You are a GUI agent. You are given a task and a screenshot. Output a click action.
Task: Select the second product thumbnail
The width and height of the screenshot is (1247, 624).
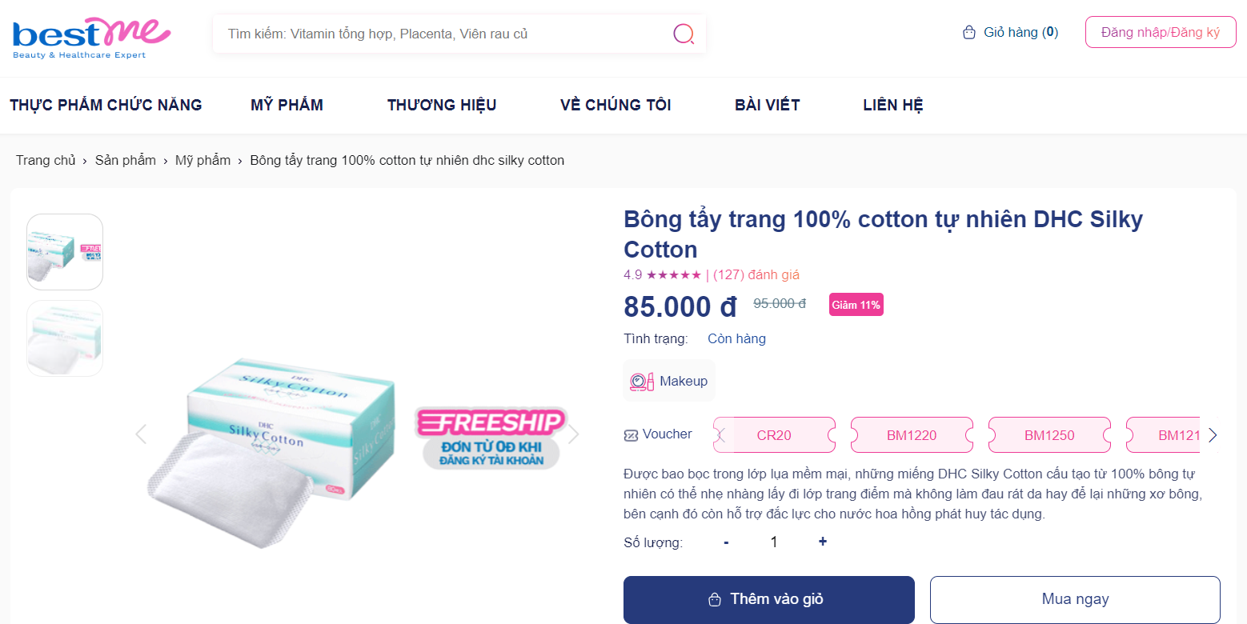coord(64,338)
